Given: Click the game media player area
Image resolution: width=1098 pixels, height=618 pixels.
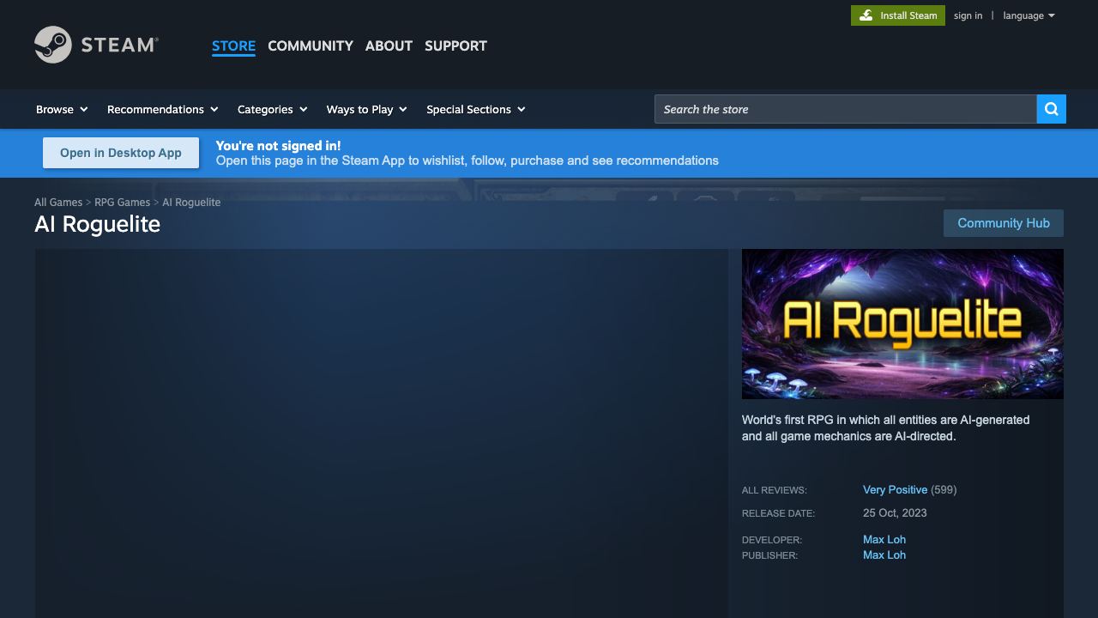Looking at the screenshot, I should point(382,433).
